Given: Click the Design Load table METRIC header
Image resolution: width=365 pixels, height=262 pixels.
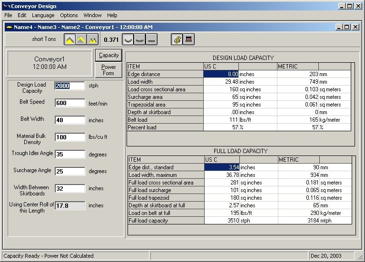Looking at the screenshot, I should point(298,67).
